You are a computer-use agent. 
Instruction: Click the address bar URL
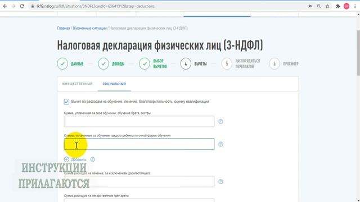pyautogui.click(x=96, y=6)
